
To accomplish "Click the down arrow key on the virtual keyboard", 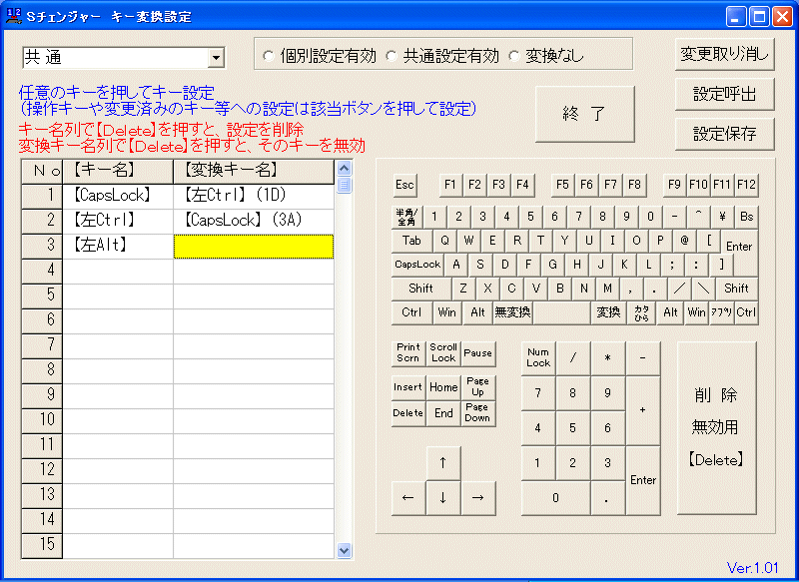I will 442,497.
